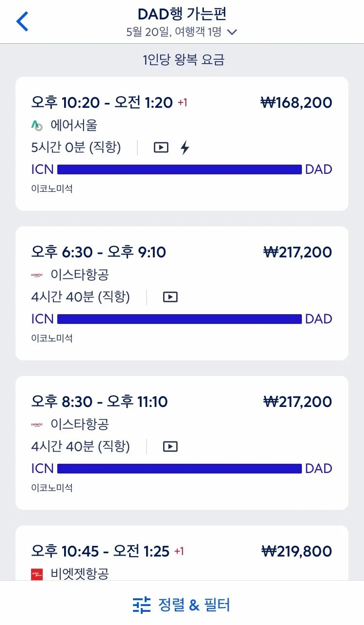Viewport: 364px width, 625px height.
Task: Tap Eastar Jet logo on 8:30 PM flight
Action: coord(37,425)
